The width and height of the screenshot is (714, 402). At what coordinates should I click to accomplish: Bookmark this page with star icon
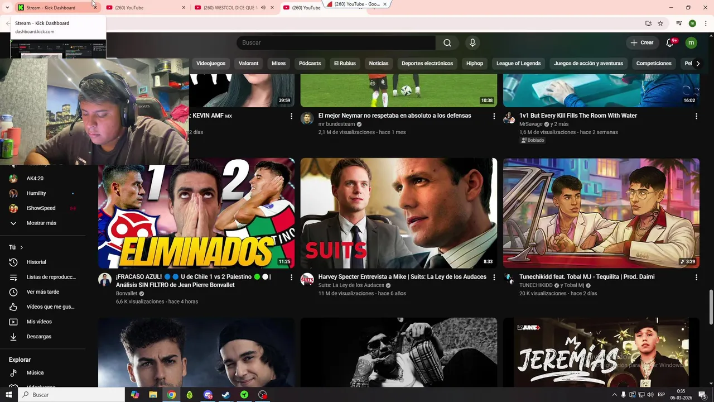[660, 23]
